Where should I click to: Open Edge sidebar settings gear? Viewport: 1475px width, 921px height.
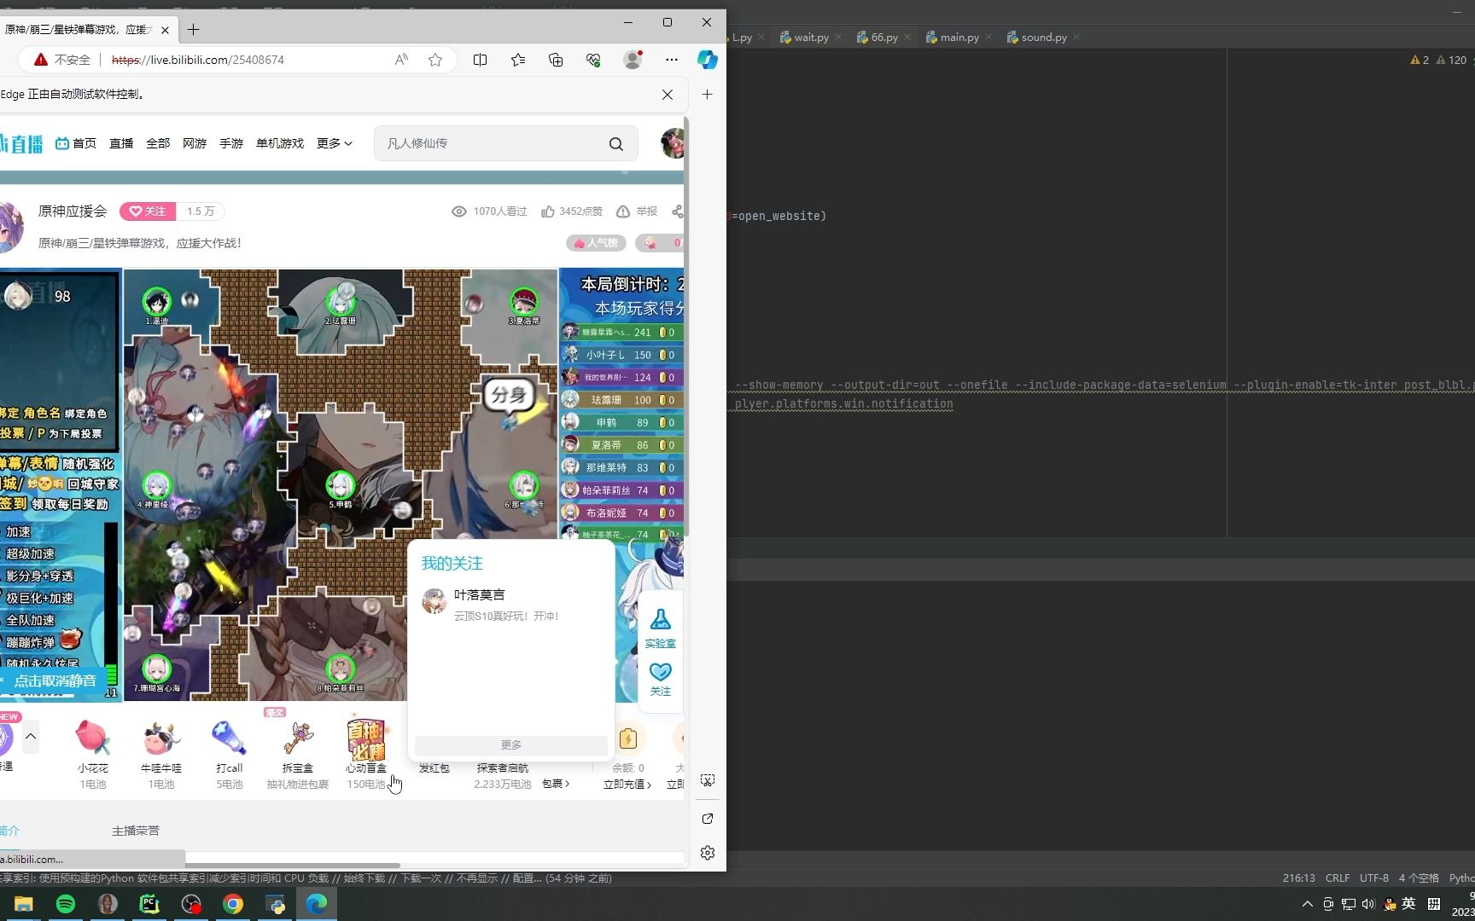point(708,853)
